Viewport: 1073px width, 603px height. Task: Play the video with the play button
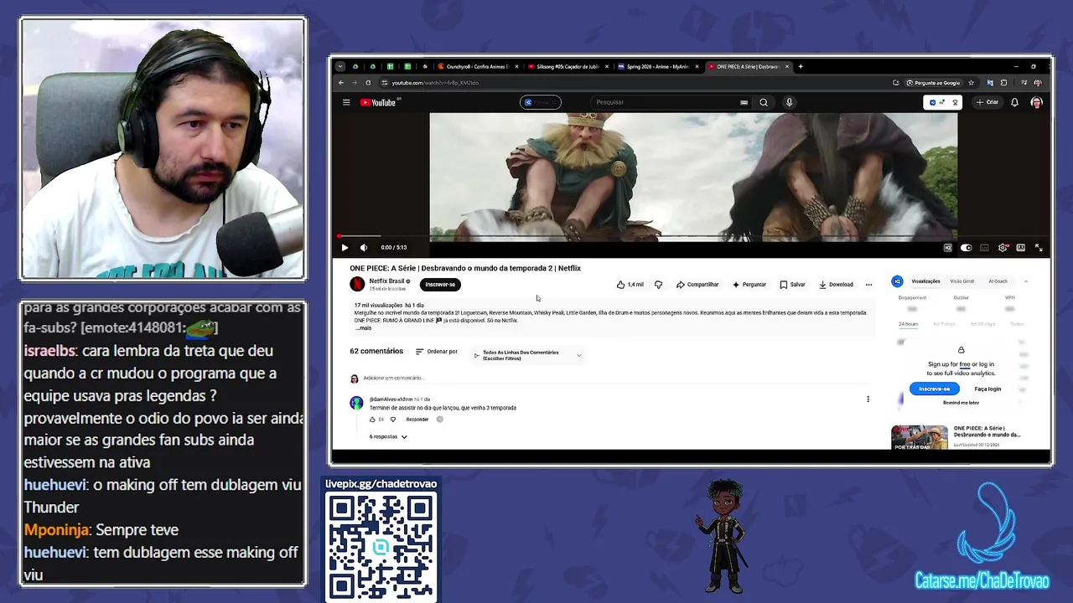345,248
